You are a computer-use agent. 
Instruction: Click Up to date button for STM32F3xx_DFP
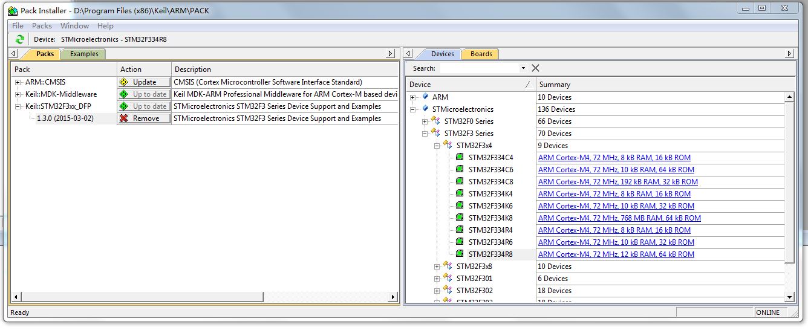point(144,106)
